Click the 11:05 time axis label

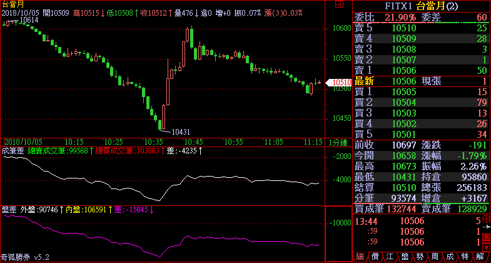point(274,142)
